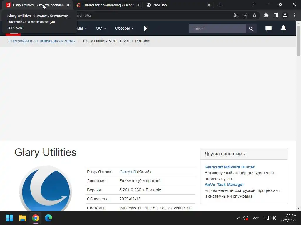Click the update date 2023-02-13
Viewport: 301px width, 225px height.
(130, 199)
